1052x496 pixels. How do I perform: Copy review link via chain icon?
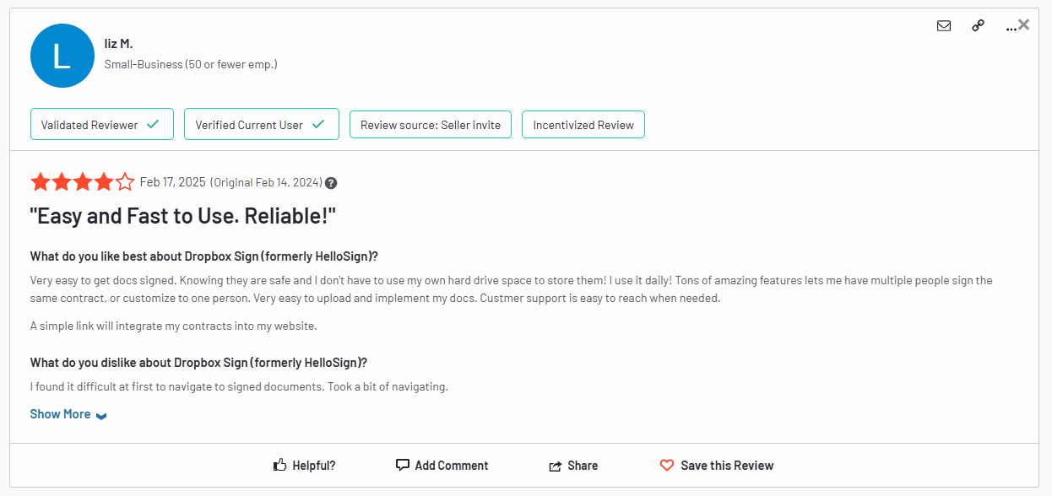tap(978, 26)
